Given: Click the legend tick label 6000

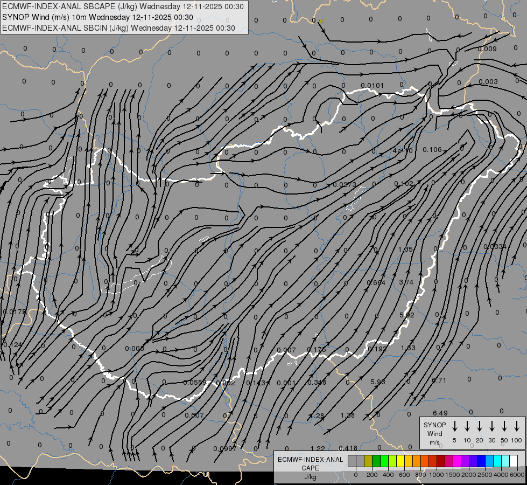Looking at the screenshot, I should coord(517,475).
